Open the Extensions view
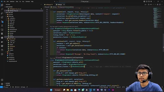The width and height of the screenshot is (164, 92). pos(2,17)
